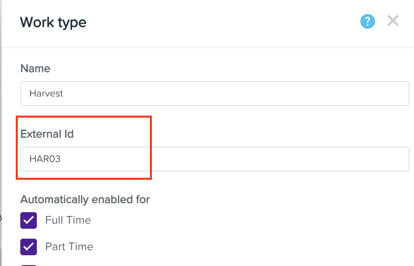
Task: Toggle the partially visible checkbox below Part Time
Action: pyautogui.click(x=29, y=264)
